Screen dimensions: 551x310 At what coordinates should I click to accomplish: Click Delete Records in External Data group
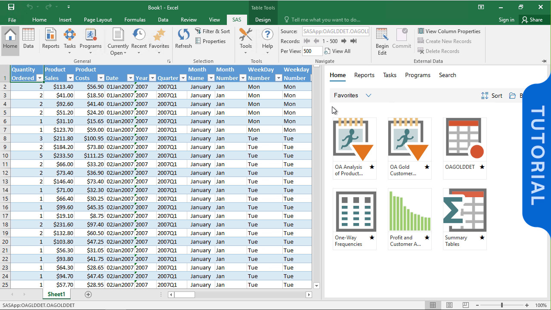(439, 51)
